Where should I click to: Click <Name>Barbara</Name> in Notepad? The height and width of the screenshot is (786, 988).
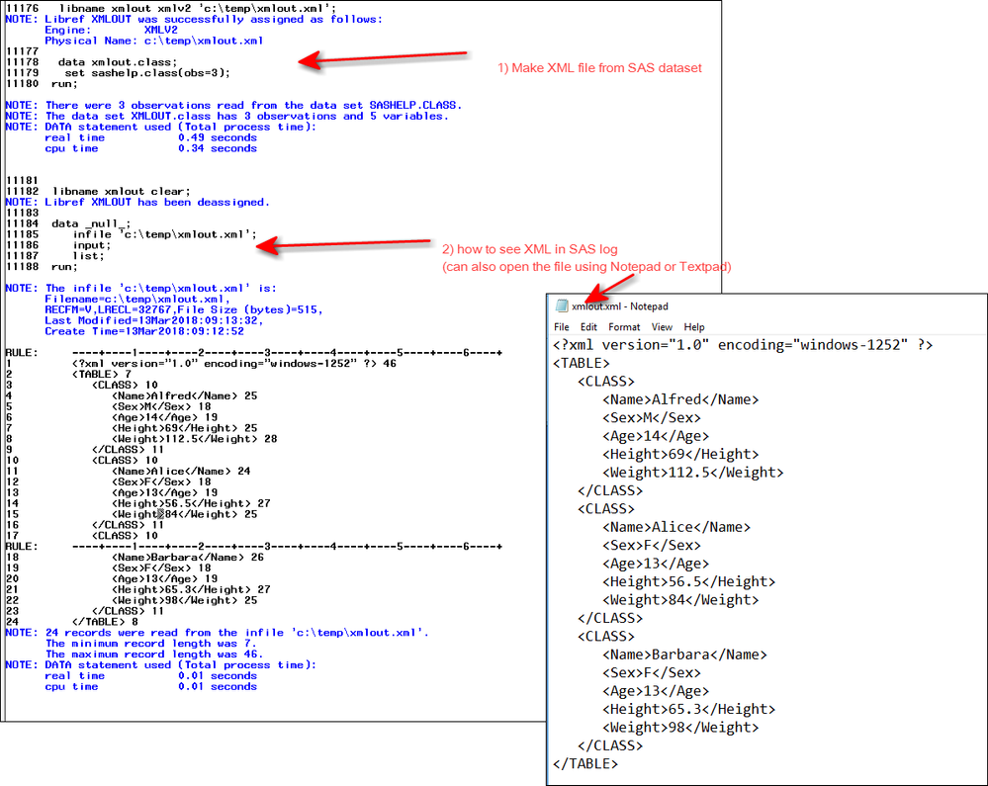684,655
